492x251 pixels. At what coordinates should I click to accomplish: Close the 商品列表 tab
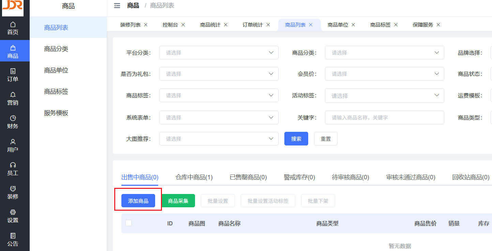(311, 25)
